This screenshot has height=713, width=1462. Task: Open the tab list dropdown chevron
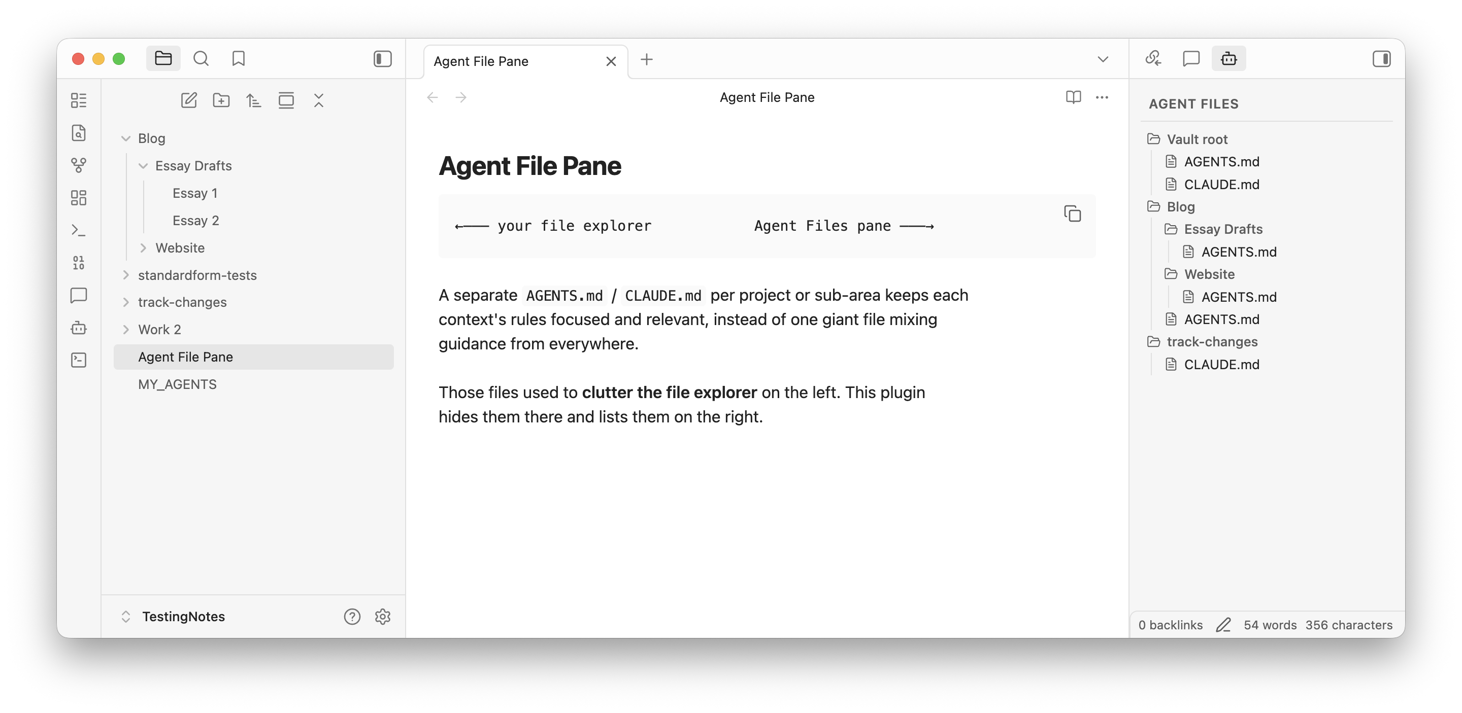[x=1103, y=59]
